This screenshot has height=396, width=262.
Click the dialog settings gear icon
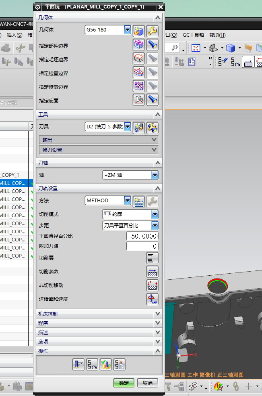pyautogui.click(x=37, y=7)
